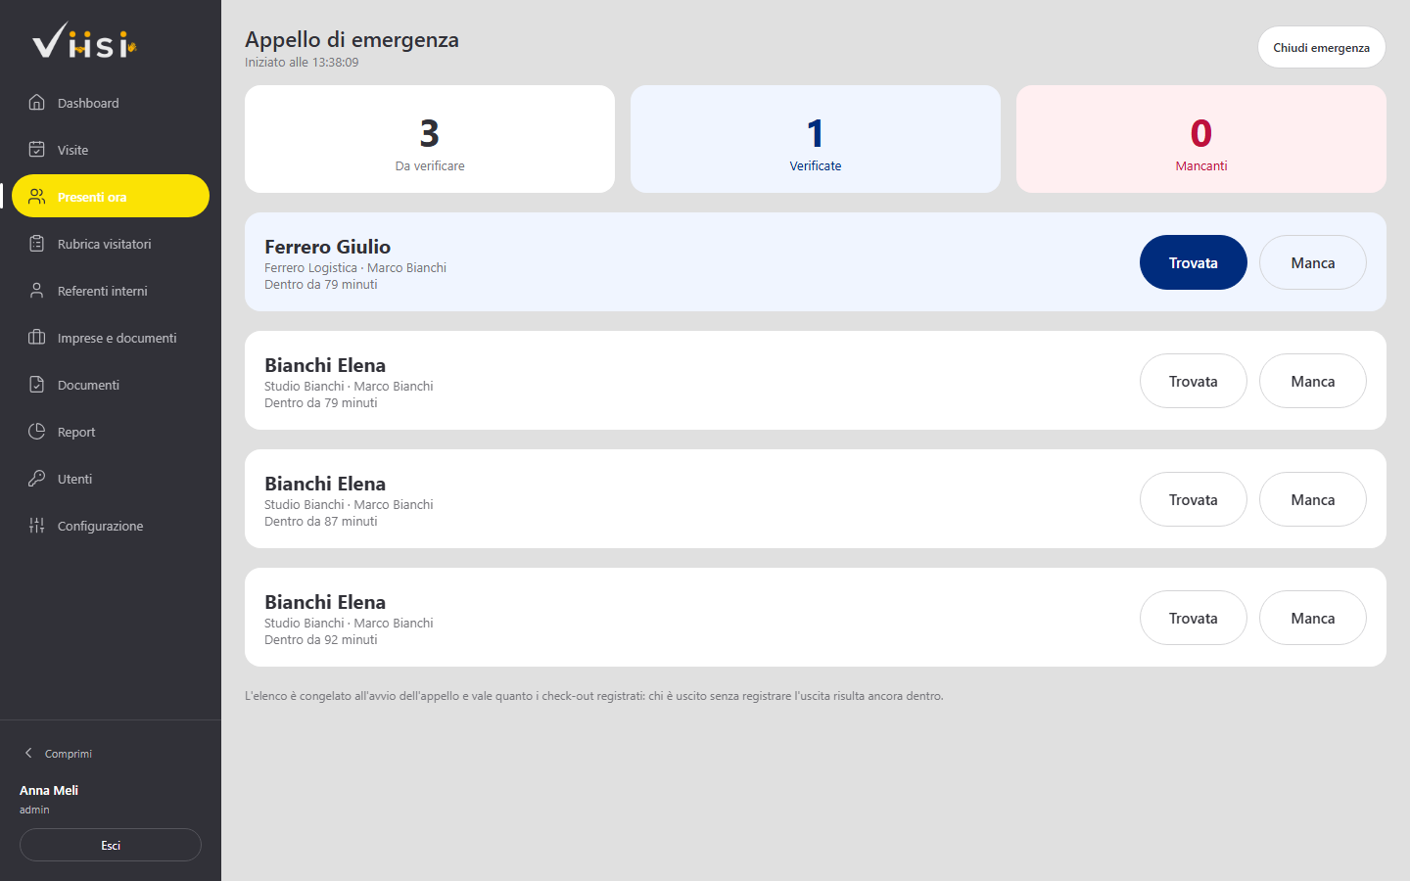Click the Appello di emergenza heading
This screenshot has height=881, width=1410.
(x=352, y=39)
